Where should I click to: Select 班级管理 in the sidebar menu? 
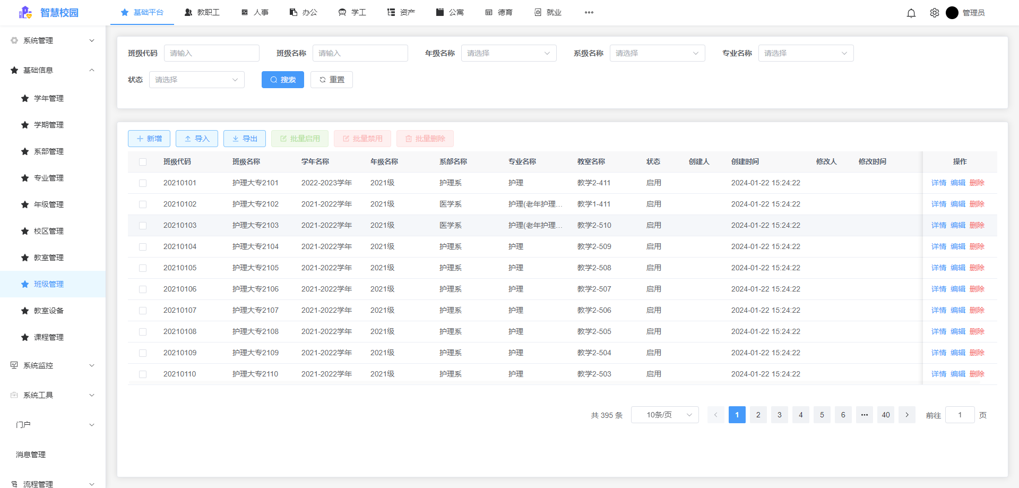(x=48, y=284)
